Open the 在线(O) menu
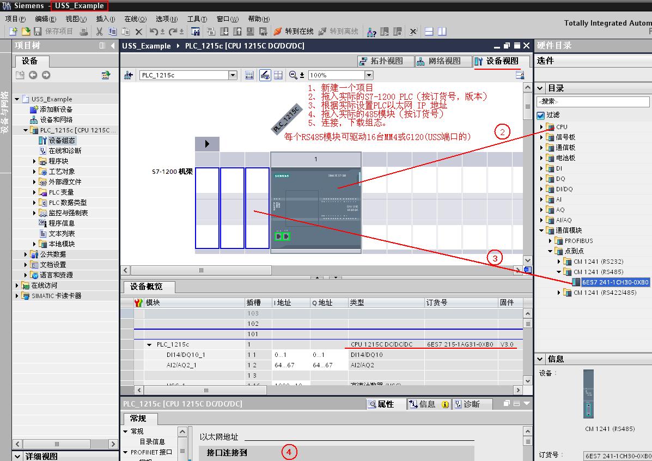 [x=135, y=19]
